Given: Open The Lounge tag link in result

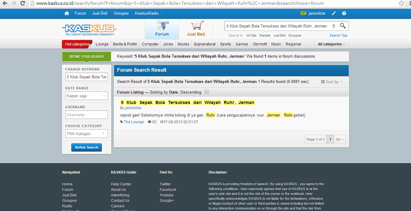Looking at the screenshot, I should pos(134,122).
